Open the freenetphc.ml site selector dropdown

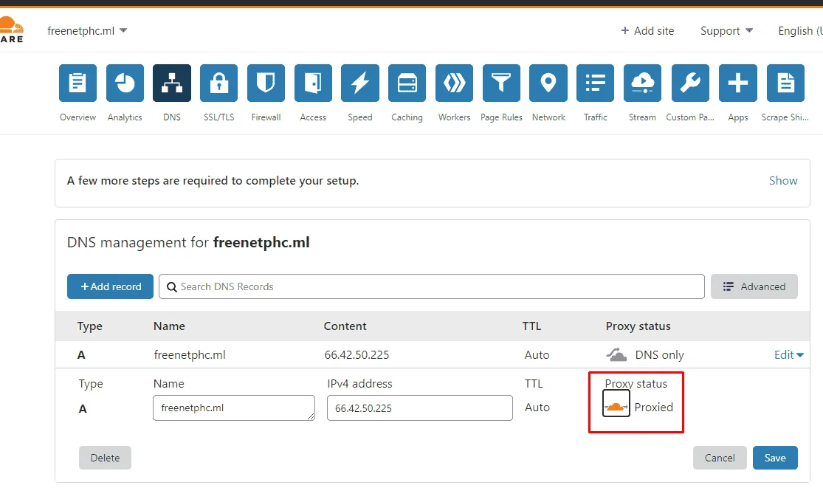pyautogui.click(x=87, y=31)
